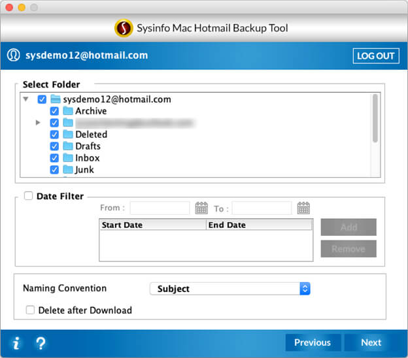
Task: Open the From date calendar picker
Action: pyautogui.click(x=201, y=208)
